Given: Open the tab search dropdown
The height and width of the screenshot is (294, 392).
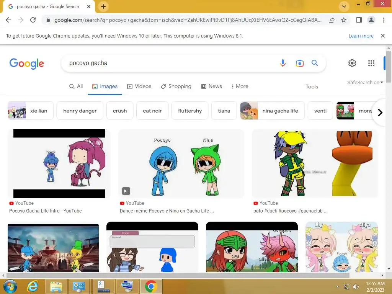Looking at the screenshot, I should click(x=344, y=6).
